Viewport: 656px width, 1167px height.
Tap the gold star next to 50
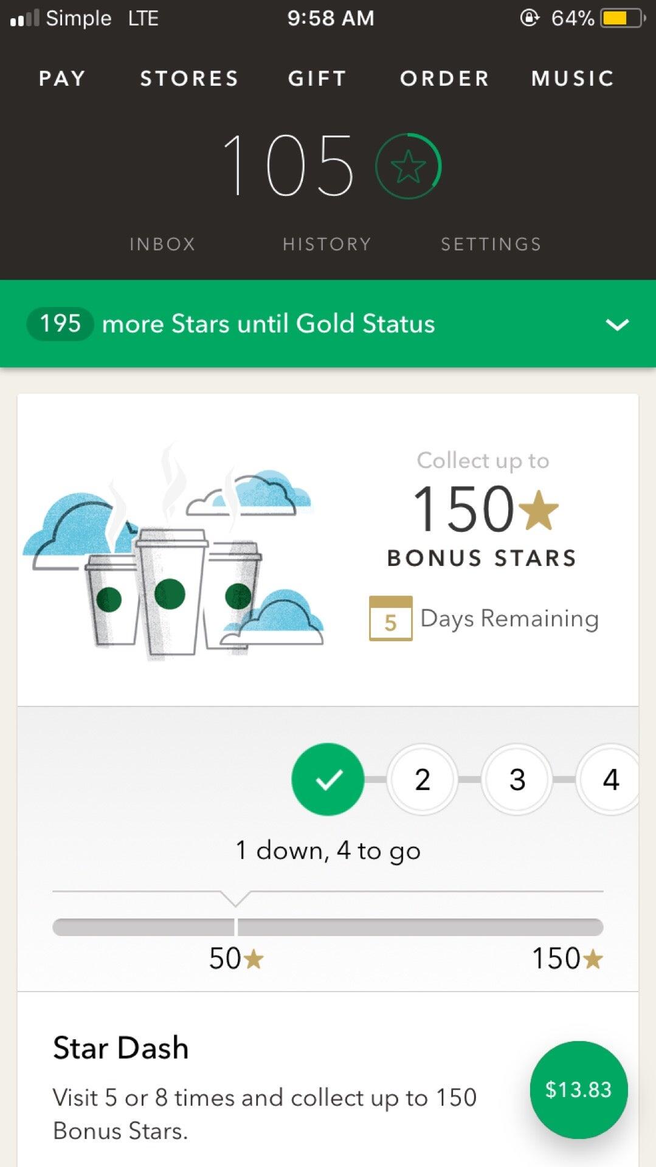tap(254, 959)
